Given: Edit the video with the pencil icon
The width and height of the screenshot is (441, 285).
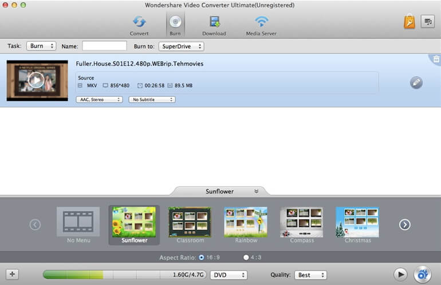Looking at the screenshot, I should pos(416,82).
